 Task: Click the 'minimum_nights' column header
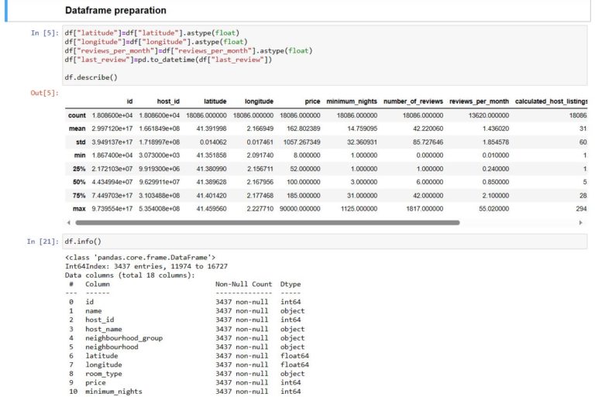(x=351, y=101)
